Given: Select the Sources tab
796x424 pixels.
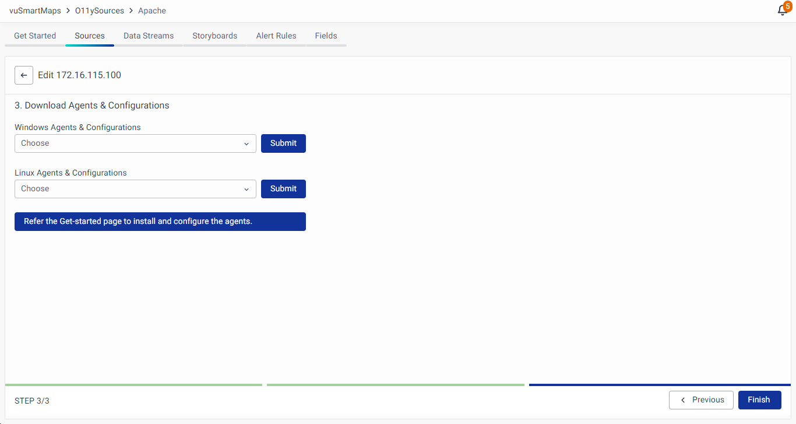Looking at the screenshot, I should (90, 36).
